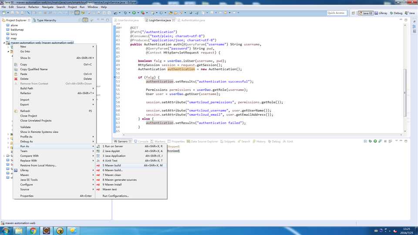
Task: Click the Liferay icon in context menu
Action: (16, 170)
